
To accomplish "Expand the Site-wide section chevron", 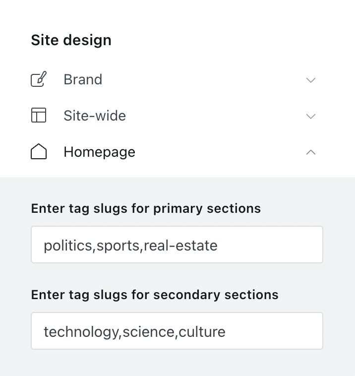I will [311, 116].
